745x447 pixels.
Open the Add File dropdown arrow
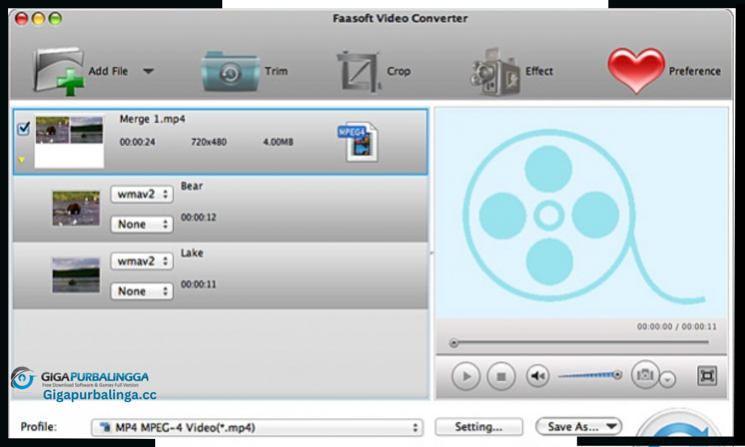pos(148,71)
